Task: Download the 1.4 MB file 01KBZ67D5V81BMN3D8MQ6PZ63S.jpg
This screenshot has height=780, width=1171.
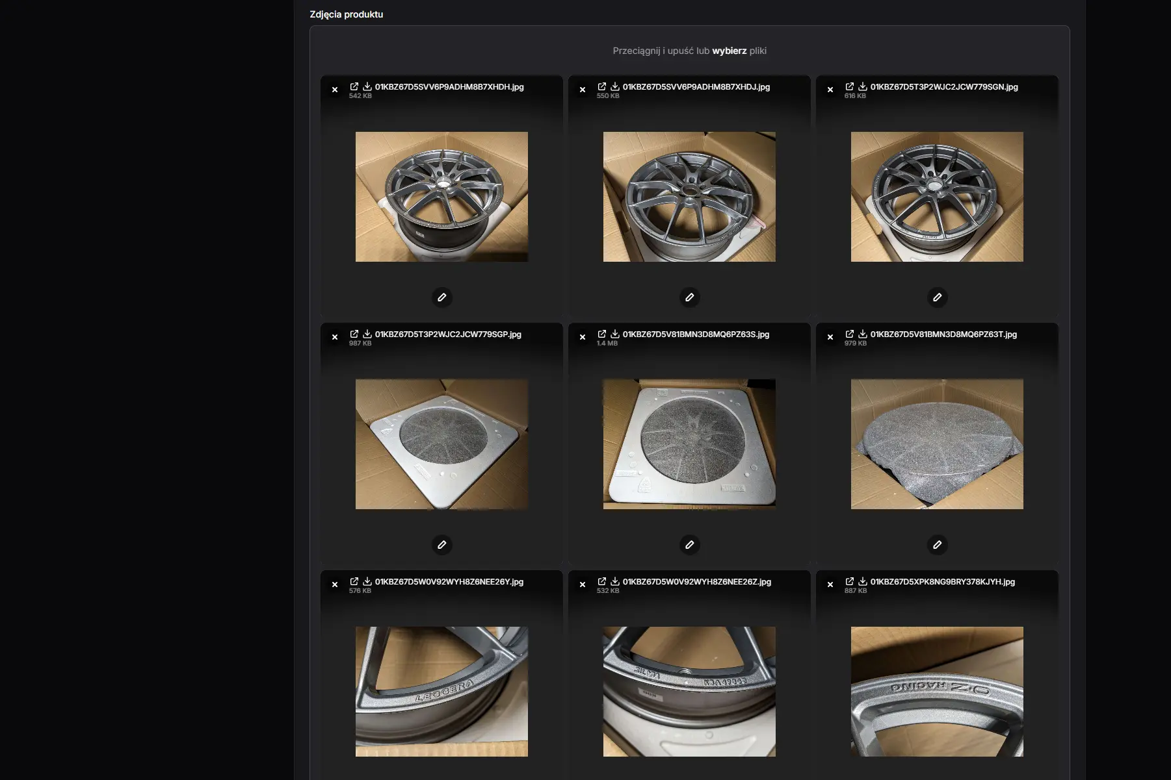Action: tap(615, 334)
